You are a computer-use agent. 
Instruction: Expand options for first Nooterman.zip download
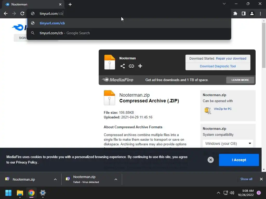pyautogui.click(x=55, y=179)
